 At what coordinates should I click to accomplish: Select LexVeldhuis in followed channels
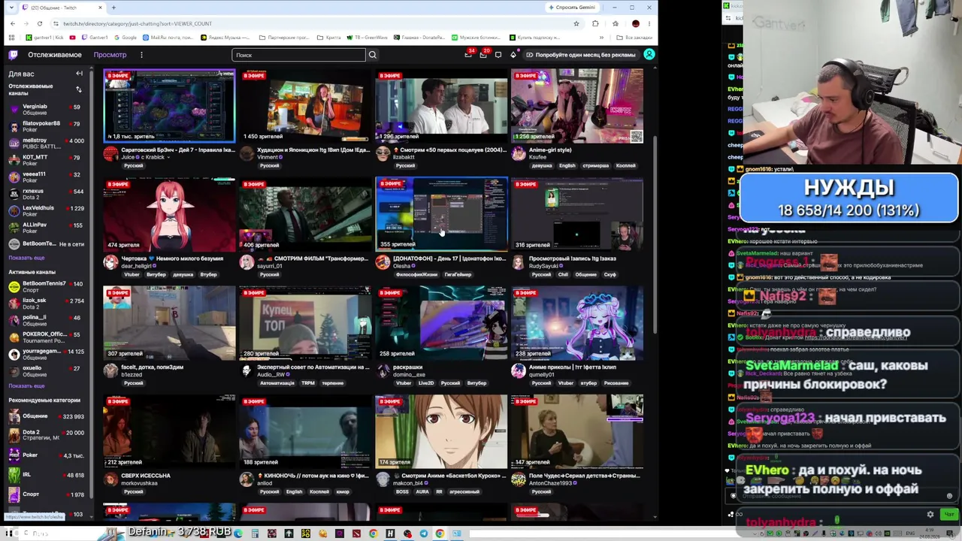(47, 211)
